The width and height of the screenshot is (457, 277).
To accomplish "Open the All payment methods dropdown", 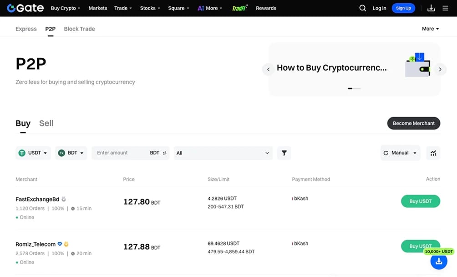I will point(223,153).
